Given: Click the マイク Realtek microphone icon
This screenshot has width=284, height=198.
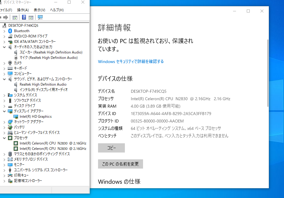Looking at the screenshot, I should point(16,58).
